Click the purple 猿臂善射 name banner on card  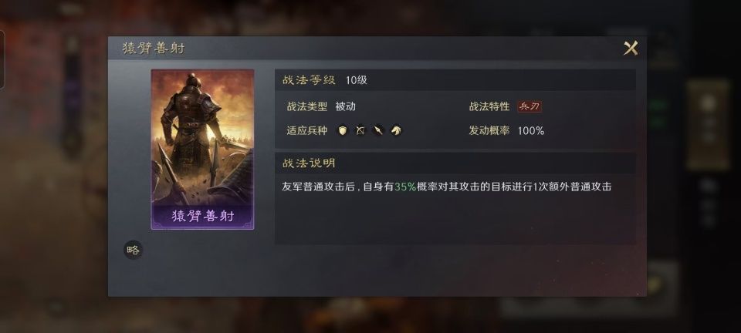203,216
